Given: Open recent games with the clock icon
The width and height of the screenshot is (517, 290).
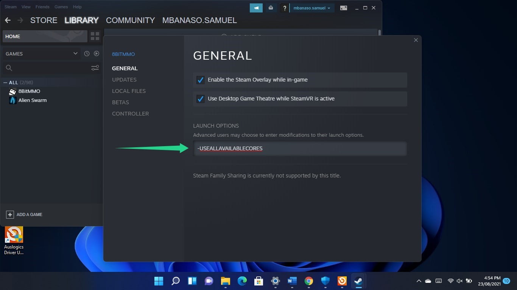Looking at the screenshot, I should [x=87, y=54].
